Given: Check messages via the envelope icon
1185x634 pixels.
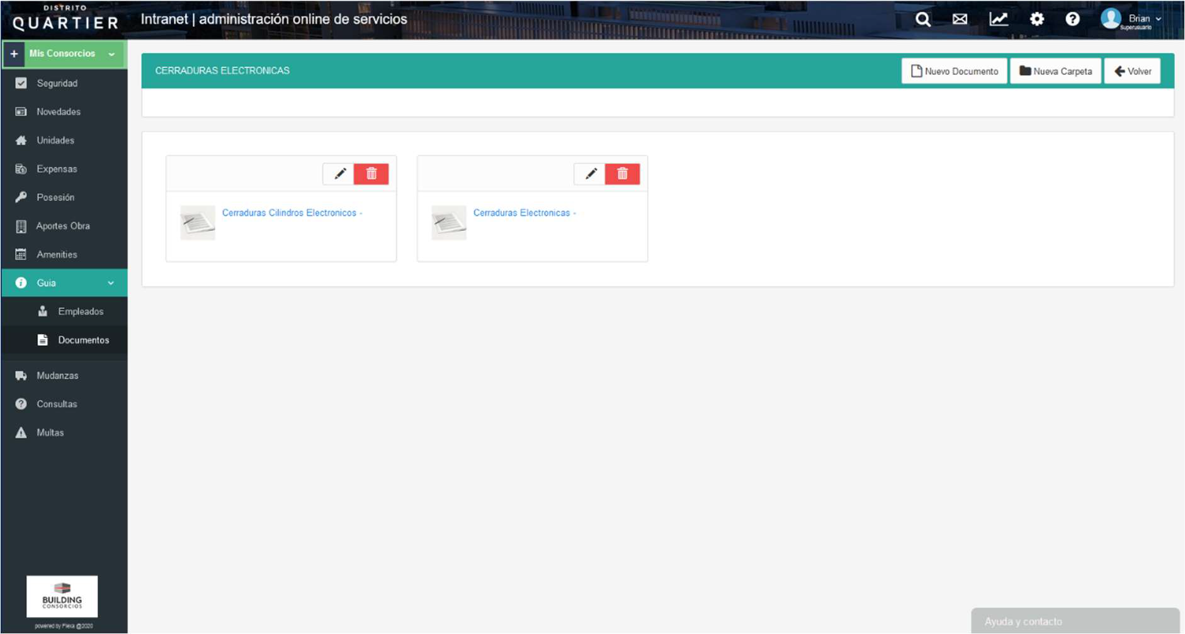Looking at the screenshot, I should [x=960, y=19].
